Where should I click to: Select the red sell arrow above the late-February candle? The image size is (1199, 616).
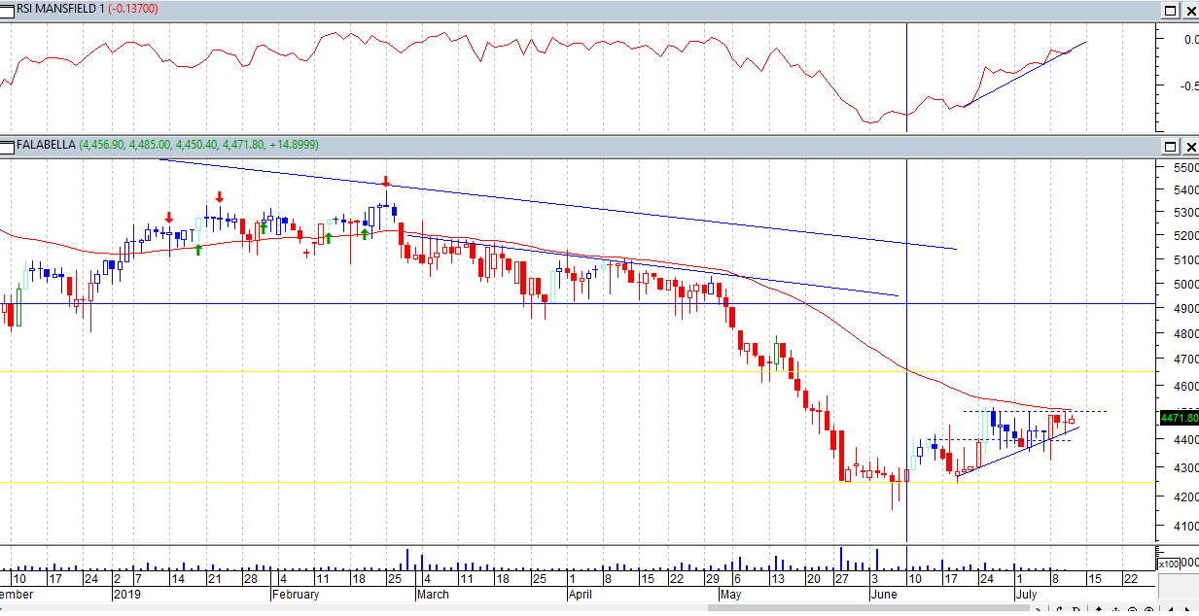click(386, 182)
